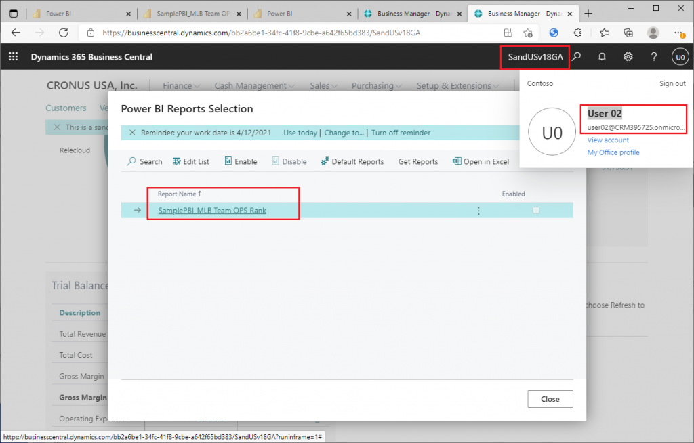The height and width of the screenshot is (443, 694).
Task: Expand the Cash Management menu
Action: point(255,86)
